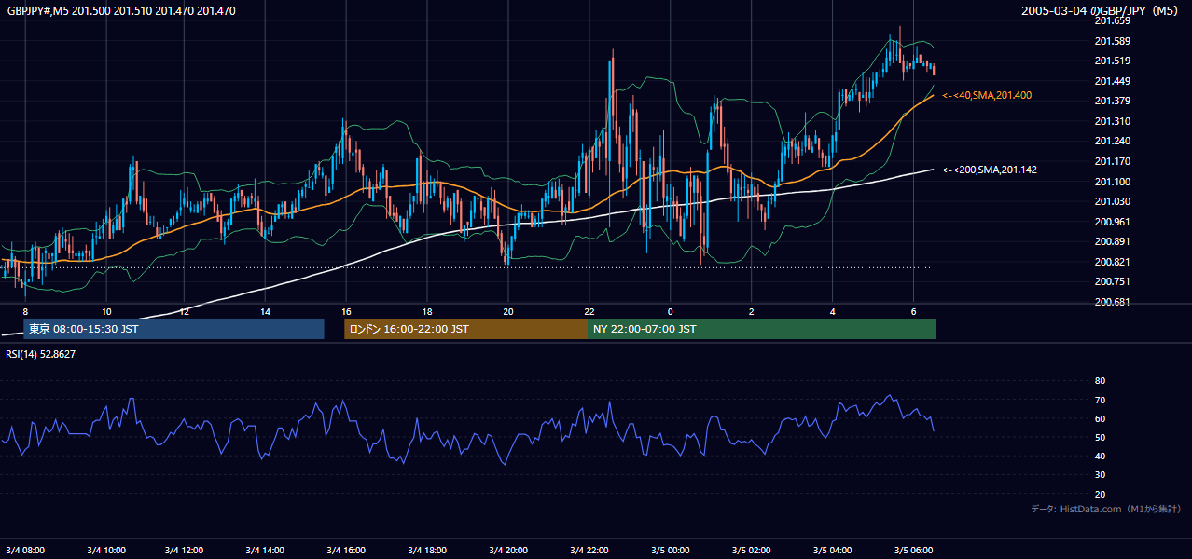
Task: Click the NY 22:00-07:00 JST session bar
Action: (x=761, y=329)
